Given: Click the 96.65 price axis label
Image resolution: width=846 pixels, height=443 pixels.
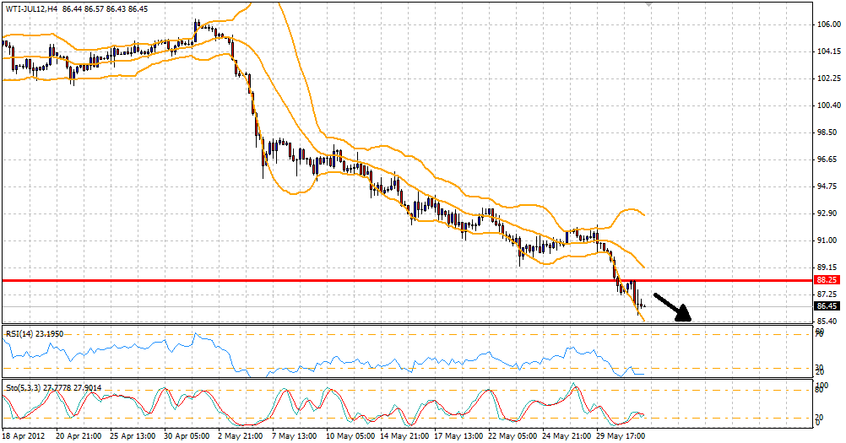Looking at the screenshot, I should click(x=829, y=159).
